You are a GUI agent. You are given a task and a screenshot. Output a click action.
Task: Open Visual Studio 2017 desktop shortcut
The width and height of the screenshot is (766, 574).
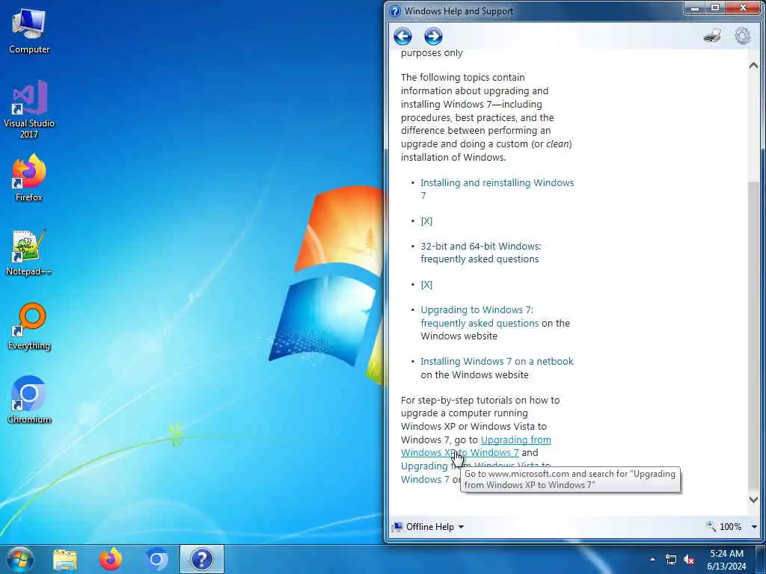point(29,109)
